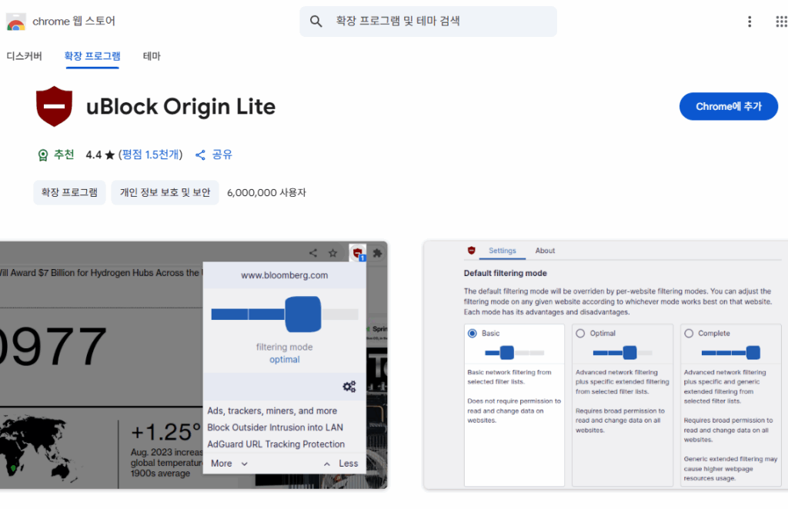Select the Basic filtering mode radio button
The width and height of the screenshot is (788, 509).
point(472,333)
